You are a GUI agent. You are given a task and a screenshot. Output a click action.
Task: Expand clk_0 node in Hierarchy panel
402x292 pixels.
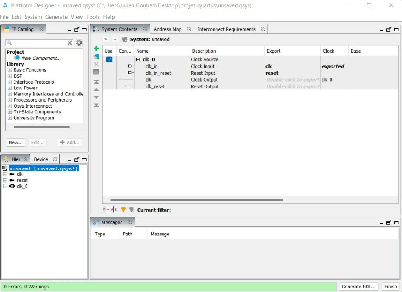point(5,186)
